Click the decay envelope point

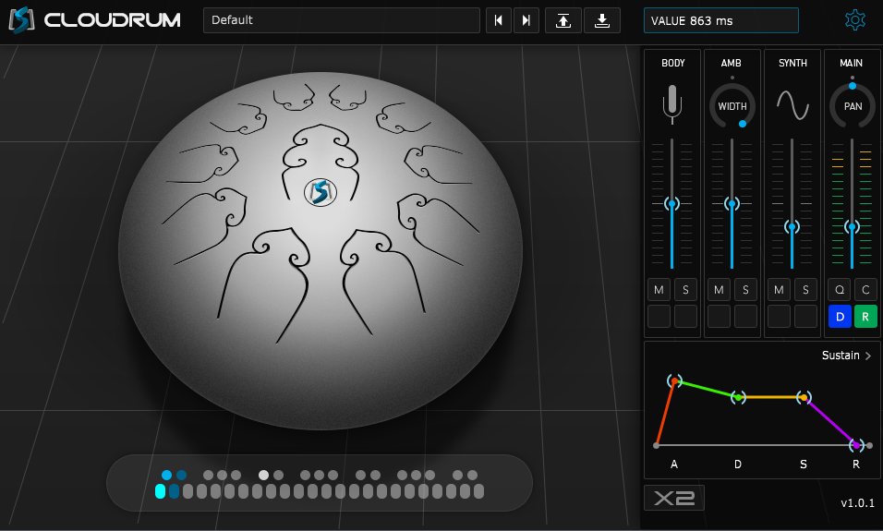[x=738, y=397]
